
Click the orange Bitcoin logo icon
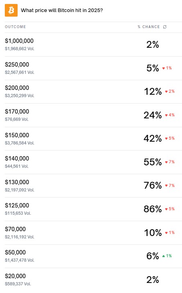click(x=11, y=10)
